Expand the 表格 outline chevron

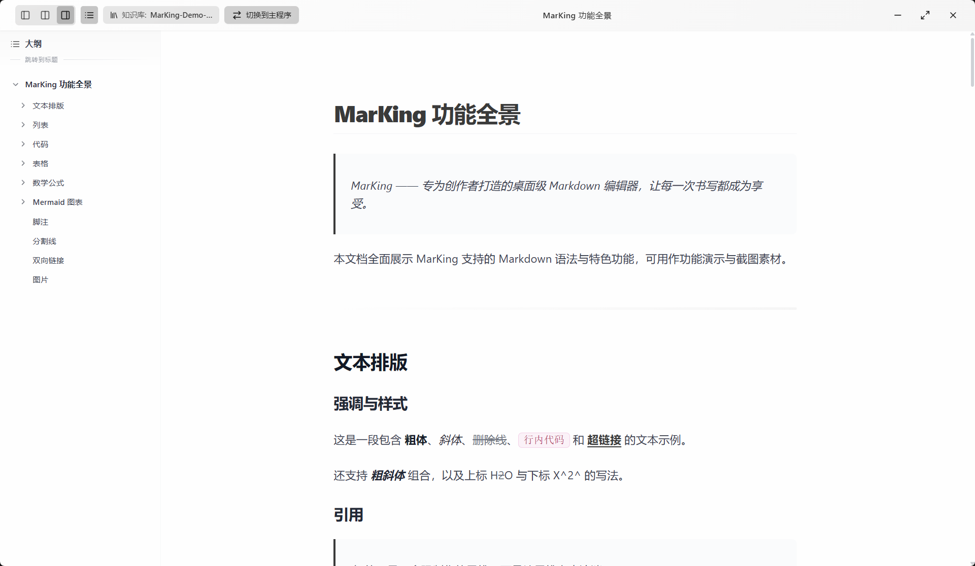(23, 163)
